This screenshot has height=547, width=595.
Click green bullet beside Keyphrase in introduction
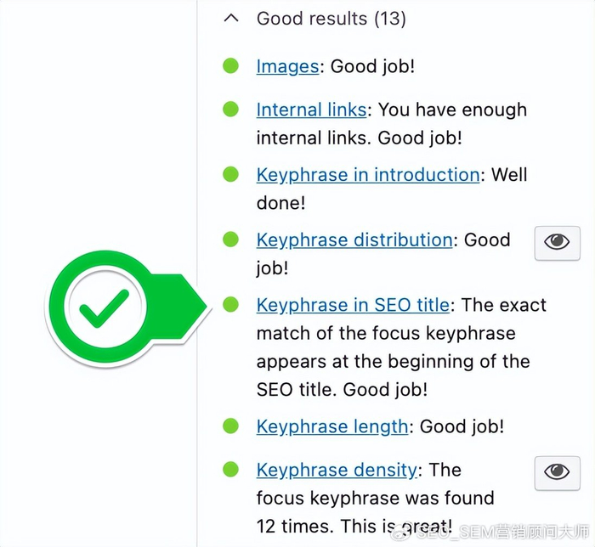230,175
